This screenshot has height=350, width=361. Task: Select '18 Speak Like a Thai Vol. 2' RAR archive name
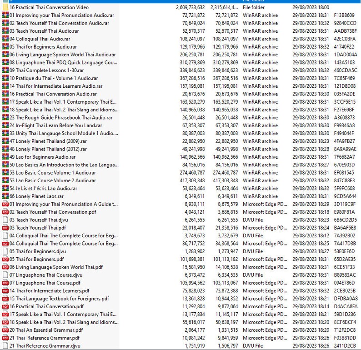click(64, 110)
